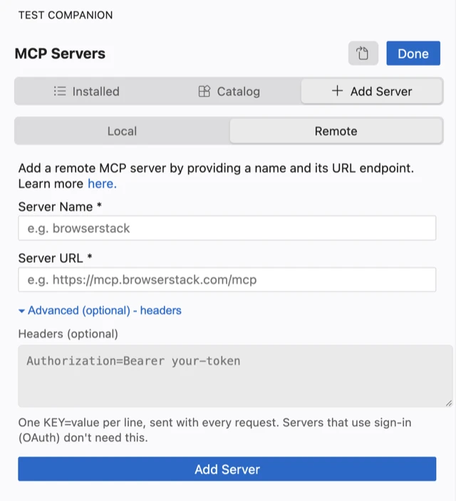
Task: Click inside the Headers (optional) text area
Action: tap(235, 376)
